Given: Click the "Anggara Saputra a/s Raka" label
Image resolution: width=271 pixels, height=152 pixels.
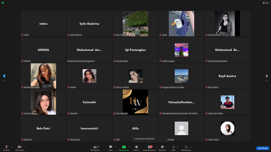Looking at the screenshot, I should 173,87.
